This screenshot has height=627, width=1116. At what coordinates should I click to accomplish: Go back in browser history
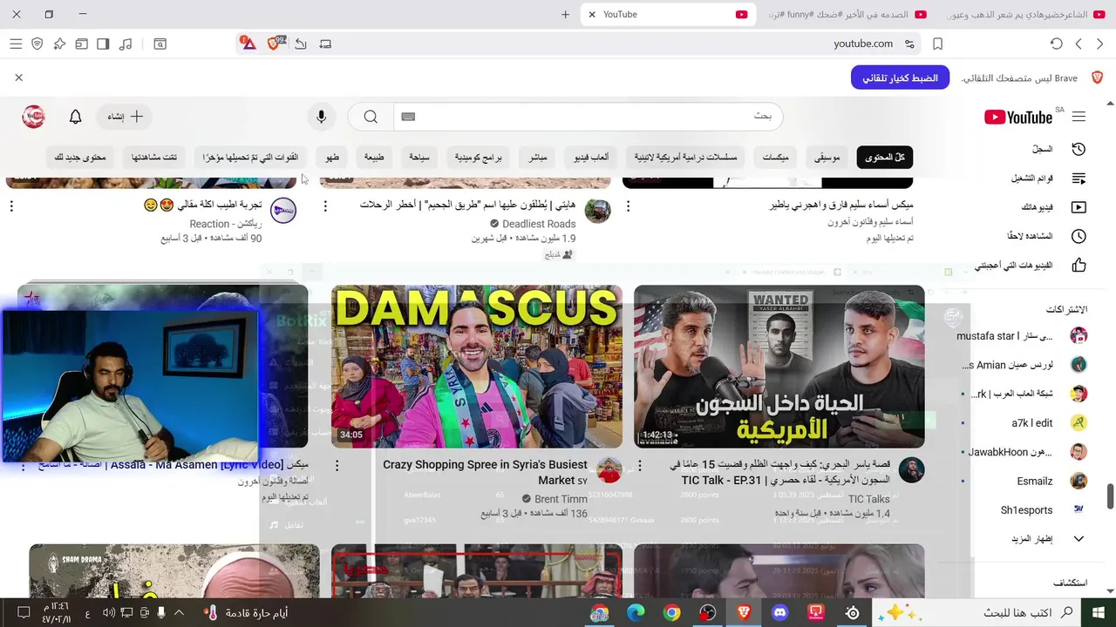1101,44
